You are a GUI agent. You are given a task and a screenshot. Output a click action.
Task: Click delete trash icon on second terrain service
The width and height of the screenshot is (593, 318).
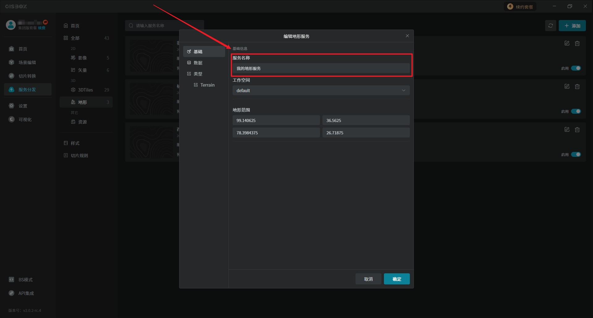coord(577,87)
